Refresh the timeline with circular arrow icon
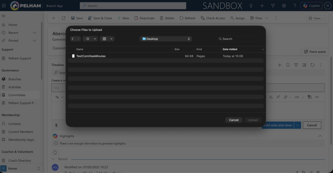 pos(312,65)
